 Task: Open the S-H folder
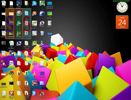(x=26, y=63)
